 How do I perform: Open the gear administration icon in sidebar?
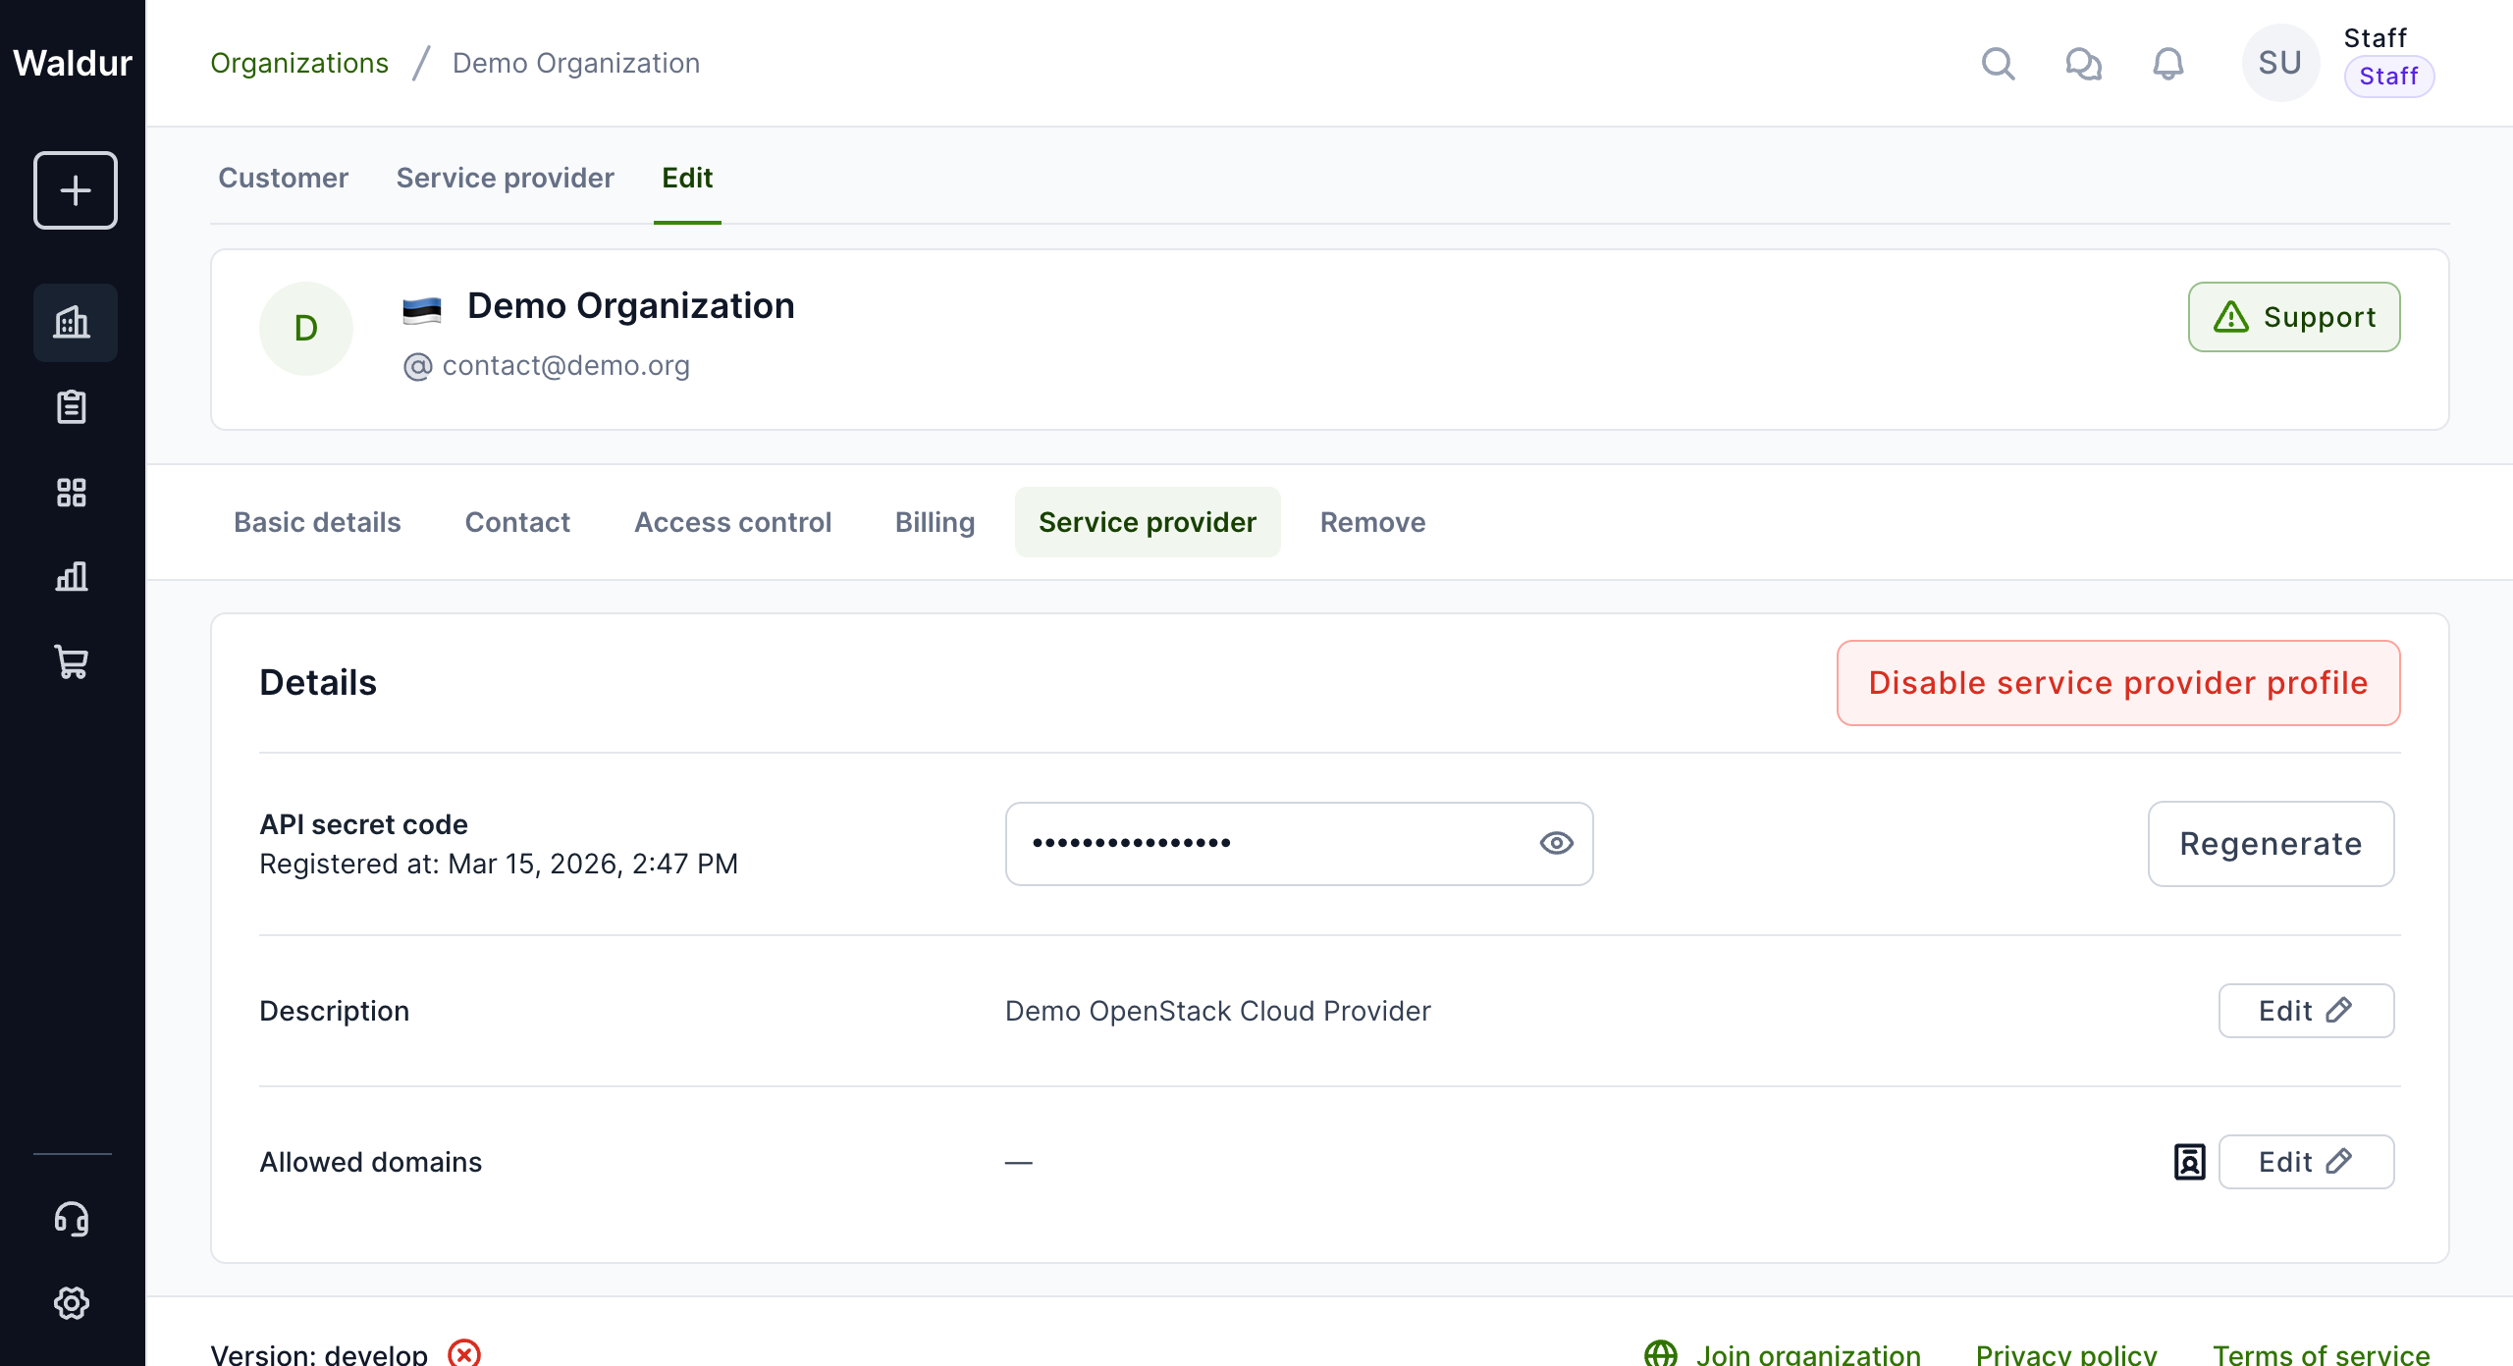coord(72,1303)
